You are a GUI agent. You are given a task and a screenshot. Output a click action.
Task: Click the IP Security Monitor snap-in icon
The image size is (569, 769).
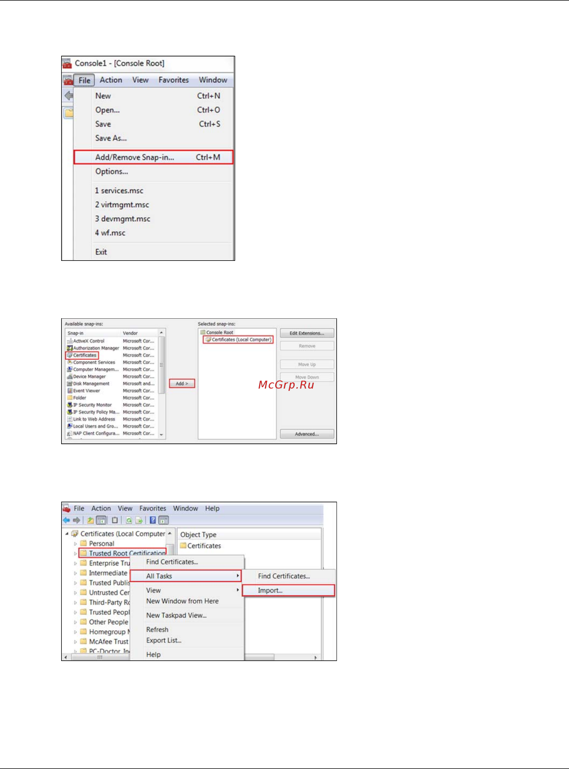(x=70, y=405)
